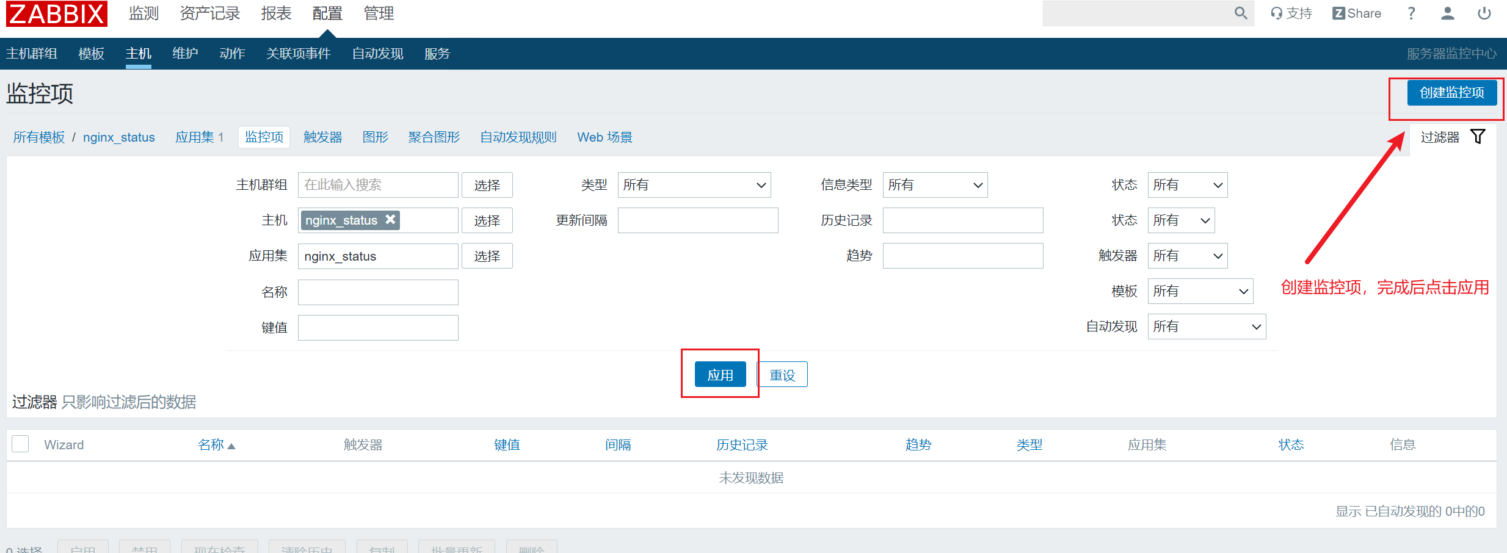Open the 触发器 filter dropdown

click(x=1188, y=256)
